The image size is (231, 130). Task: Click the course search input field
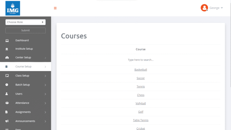140,60
